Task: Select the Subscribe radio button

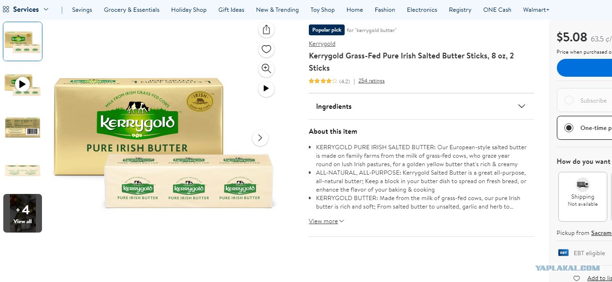Action: click(569, 100)
